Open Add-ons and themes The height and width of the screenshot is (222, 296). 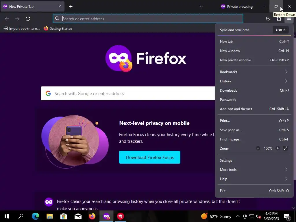[x=254, y=109]
